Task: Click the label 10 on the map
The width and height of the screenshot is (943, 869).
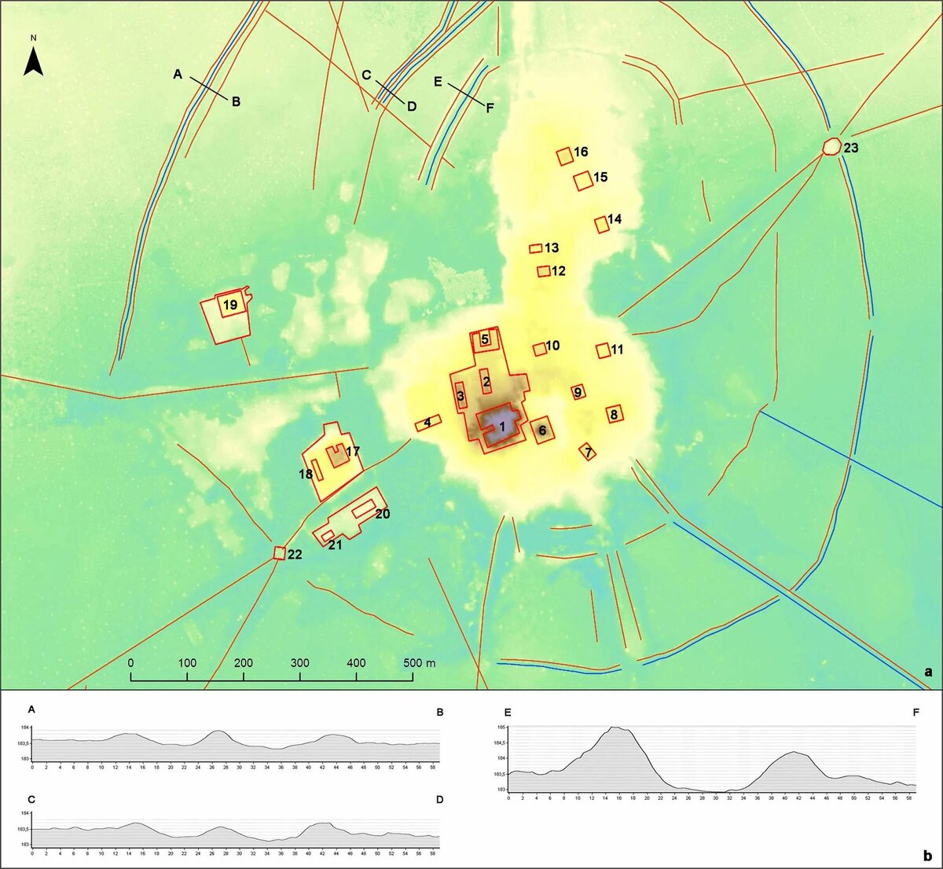Action: [x=552, y=346]
